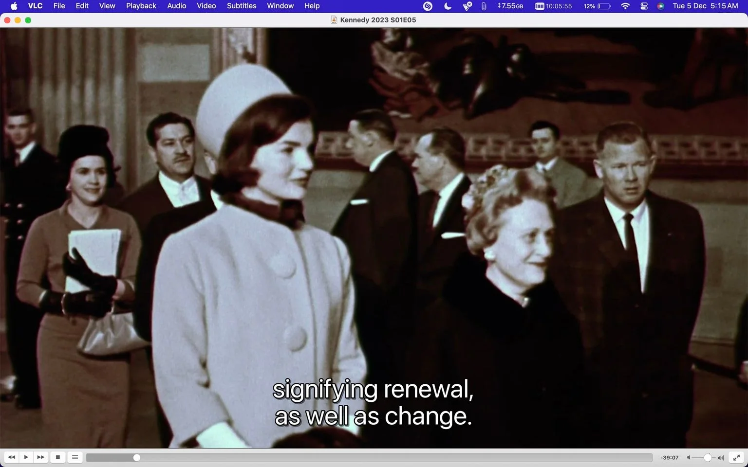The image size is (748, 467).
Task: Expand the Video menu
Action: (x=206, y=6)
